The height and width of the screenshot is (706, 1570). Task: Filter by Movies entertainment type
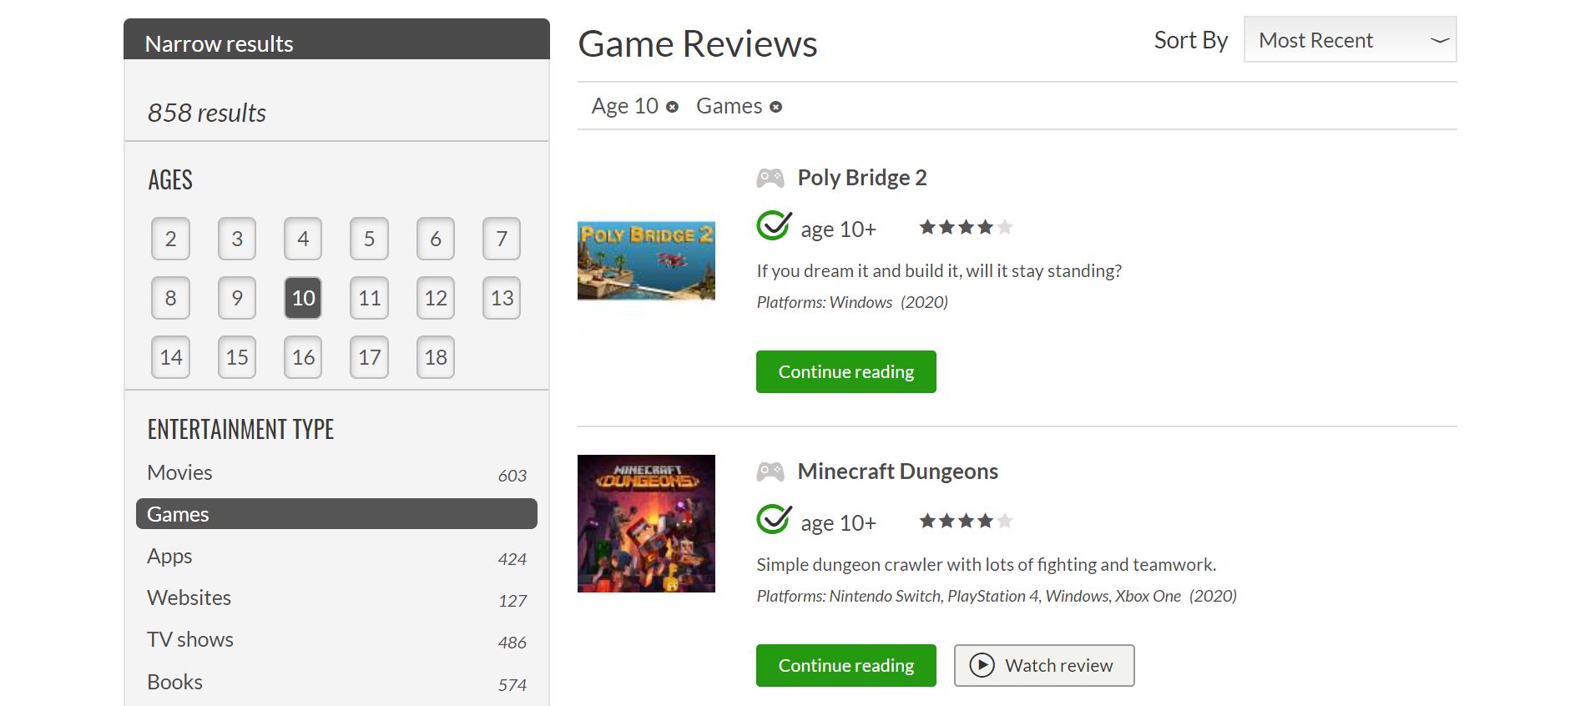tap(336, 472)
